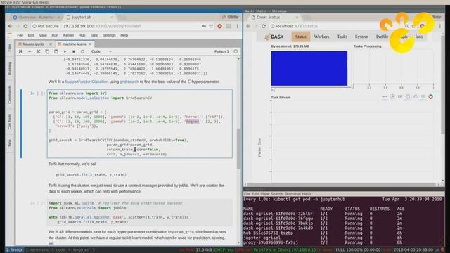The image size is (450, 253).
Task: Open the Terminal menu in terminal window
Action: pos(293,194)
